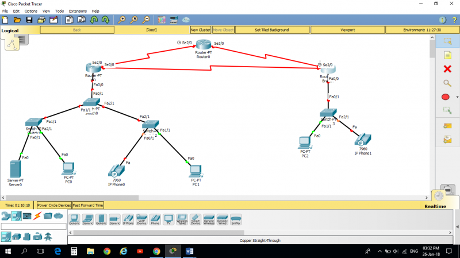Zoom out with the minus magnifier
The width and height of the screenshot is (460, 258).
(146, 20)
